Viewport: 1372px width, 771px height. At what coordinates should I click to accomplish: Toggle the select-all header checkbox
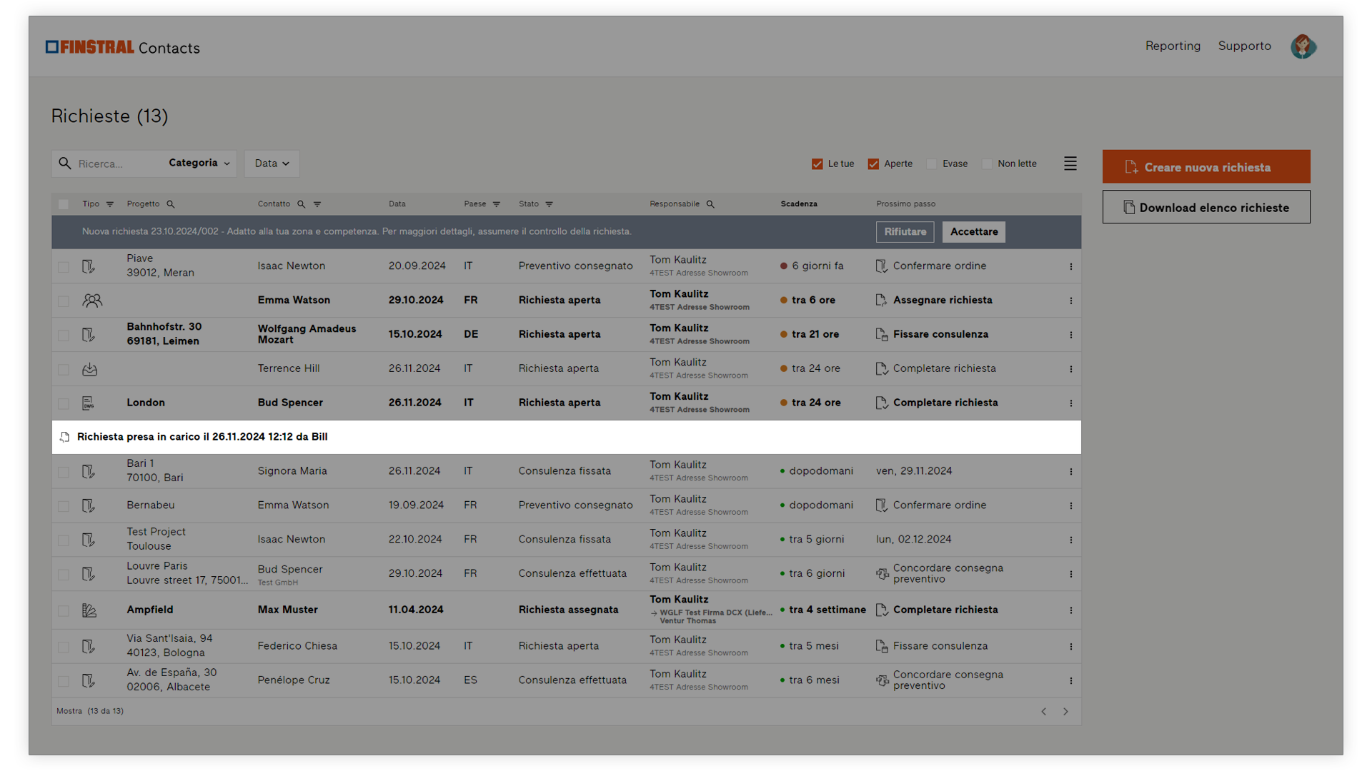[64, 204]
